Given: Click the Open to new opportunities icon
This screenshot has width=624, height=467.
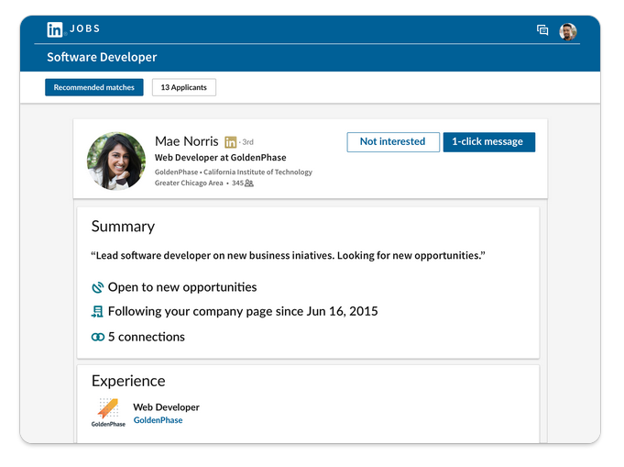Looking at the screenshot, I should pyautogui.click(x=97, y=287).
